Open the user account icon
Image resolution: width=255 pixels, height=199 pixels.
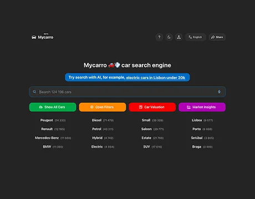click(178, 37)
